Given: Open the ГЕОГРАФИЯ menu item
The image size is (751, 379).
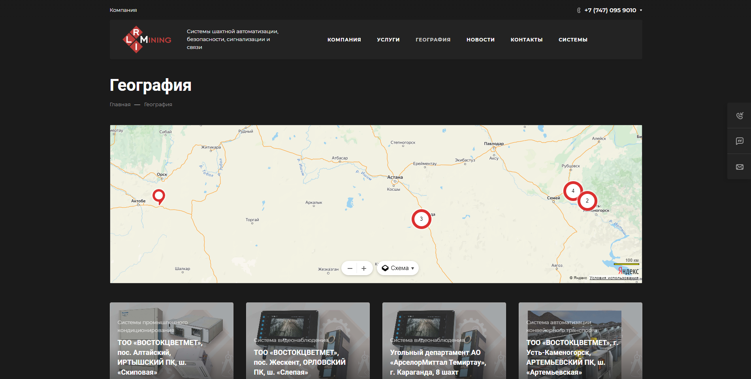Looking at the screenshot, I should [433, 39].
